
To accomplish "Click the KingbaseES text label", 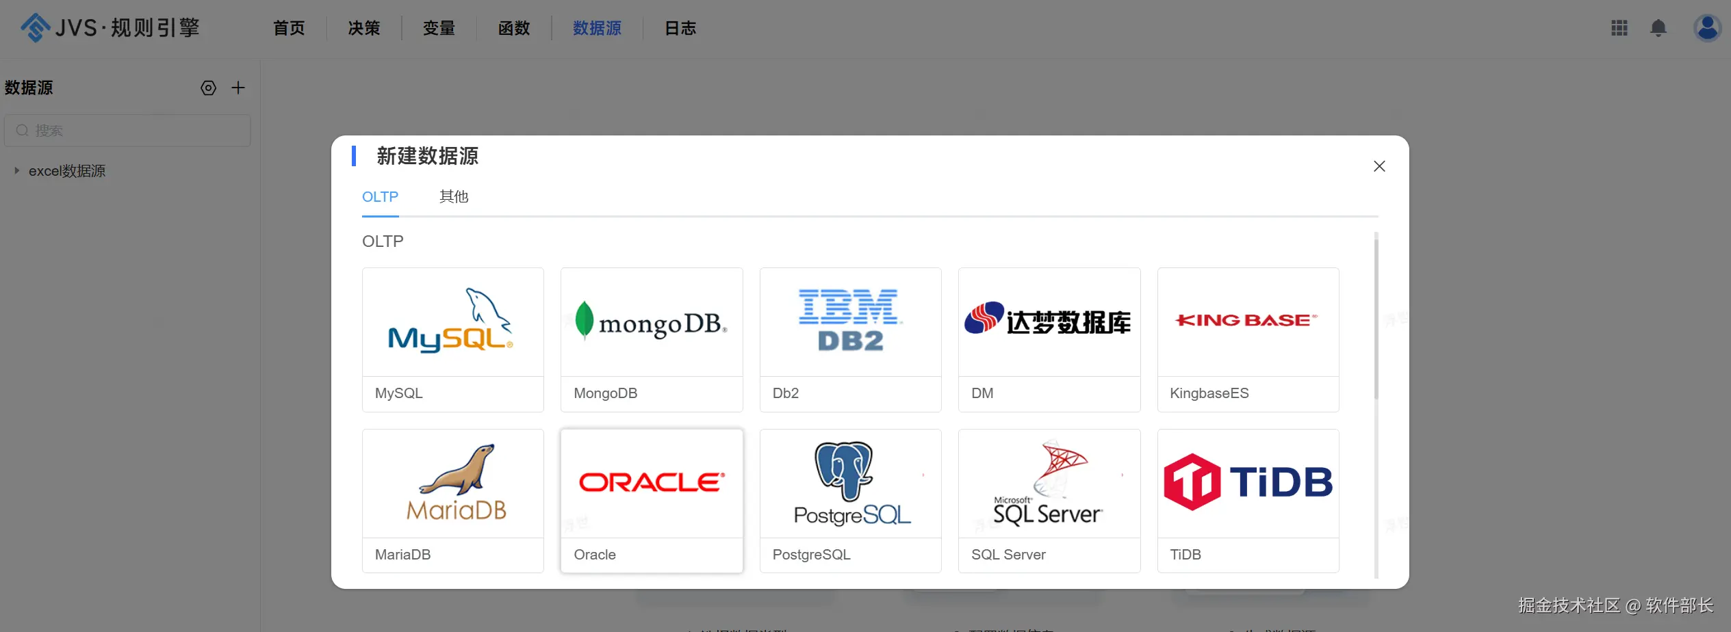I will pyautogui.click(x=1209, y=393).
